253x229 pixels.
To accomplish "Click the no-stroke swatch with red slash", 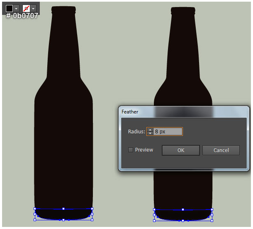I will [x=26, y=8].
